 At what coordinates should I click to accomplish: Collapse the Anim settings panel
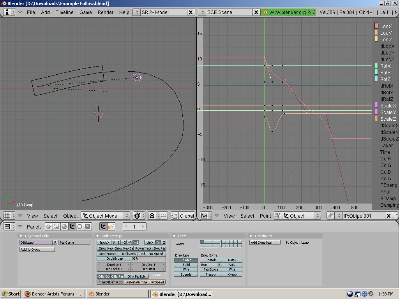(x=97, y=236)
